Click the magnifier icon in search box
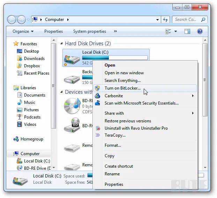The image size is (217, 198). [203, 20]
